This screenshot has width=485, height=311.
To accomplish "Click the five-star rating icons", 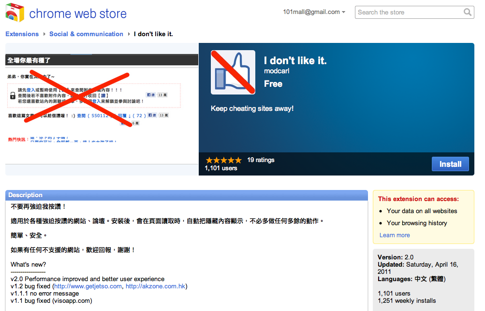I will pos(223,160).
